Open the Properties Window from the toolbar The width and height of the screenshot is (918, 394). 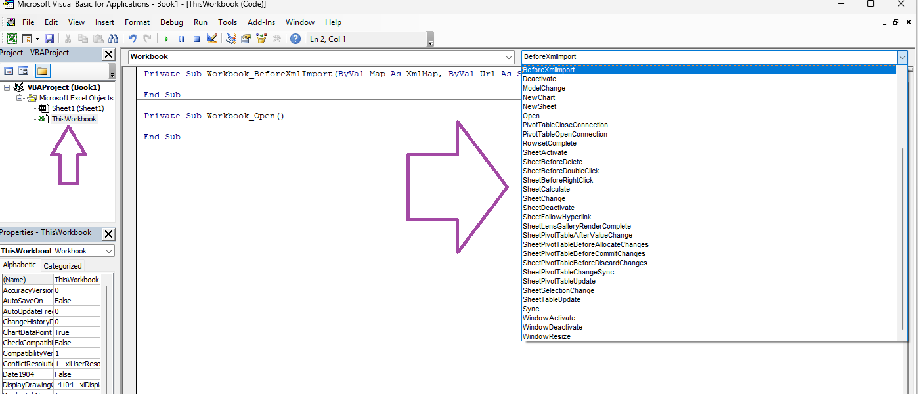point(246,39)
